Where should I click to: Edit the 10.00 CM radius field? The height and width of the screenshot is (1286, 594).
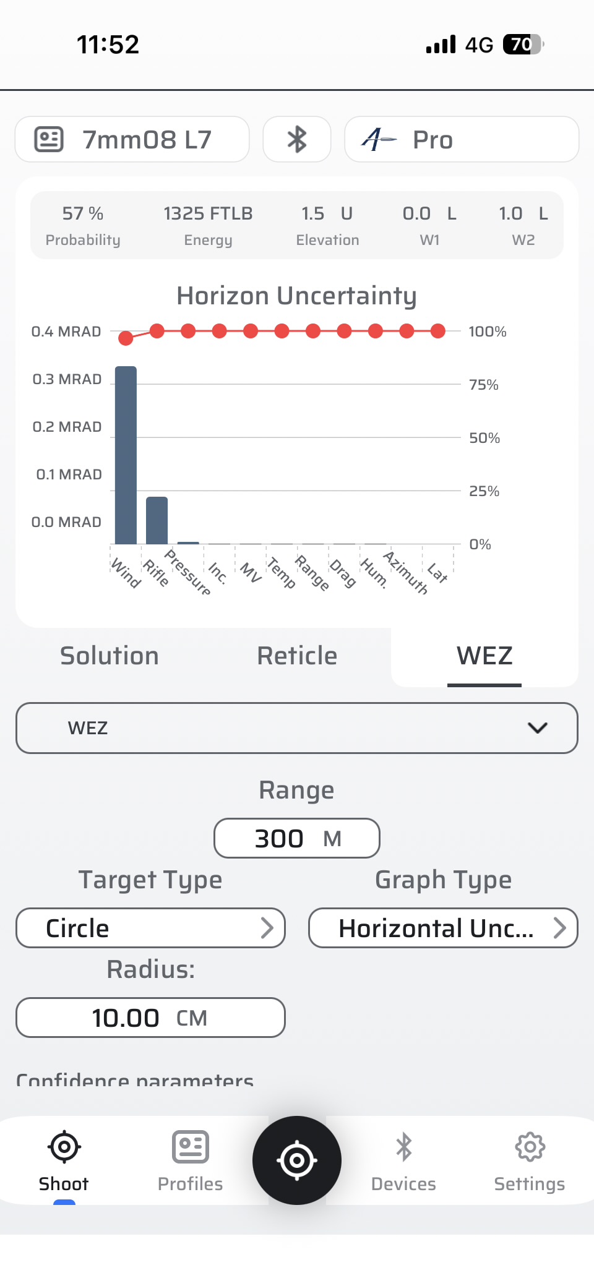pyautogui.click(x=150, y=1018)
